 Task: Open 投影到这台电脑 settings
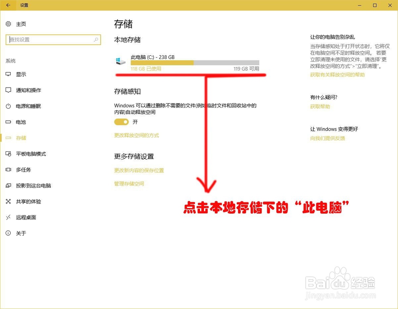point(33,186)
